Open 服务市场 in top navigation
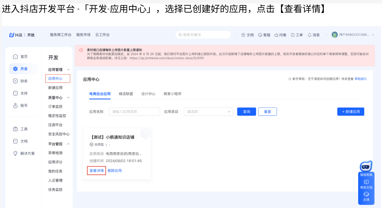Image resolution: width=382 pixels, height=208 pixels. [x=83, y=35]
